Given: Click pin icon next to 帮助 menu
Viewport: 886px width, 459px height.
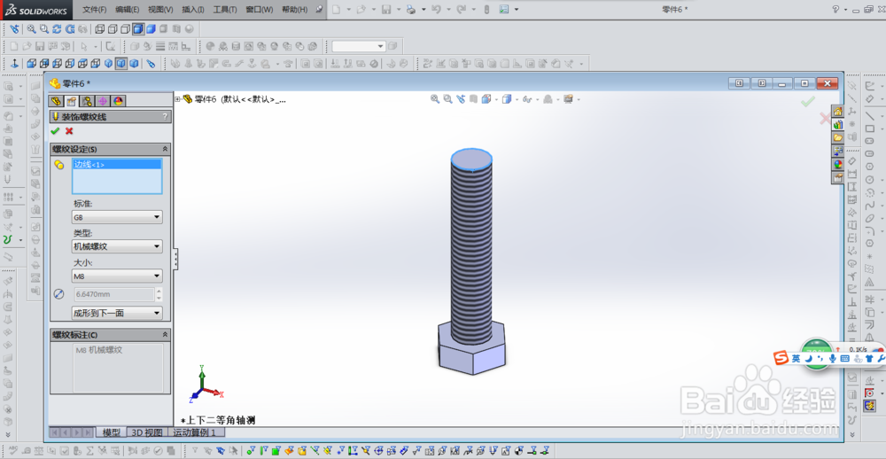Looking at the screenshot, I should tap(319, 10).
